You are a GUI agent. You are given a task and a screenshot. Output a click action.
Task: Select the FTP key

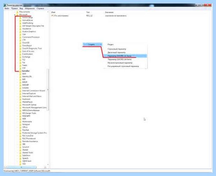(24, 68)
